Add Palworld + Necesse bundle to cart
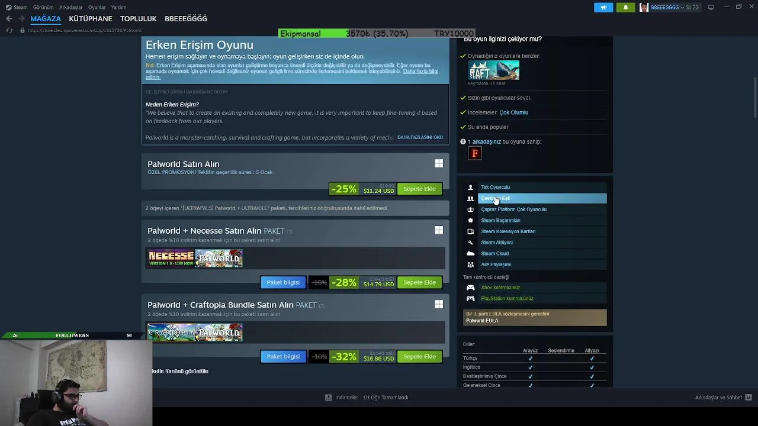The image size is (758, 426). (x=419, y=282)
